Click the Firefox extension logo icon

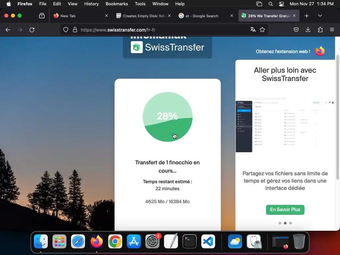tap(320, 51)
